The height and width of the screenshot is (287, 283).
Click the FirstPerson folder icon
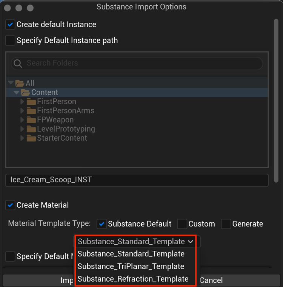[x=31, y=102]
